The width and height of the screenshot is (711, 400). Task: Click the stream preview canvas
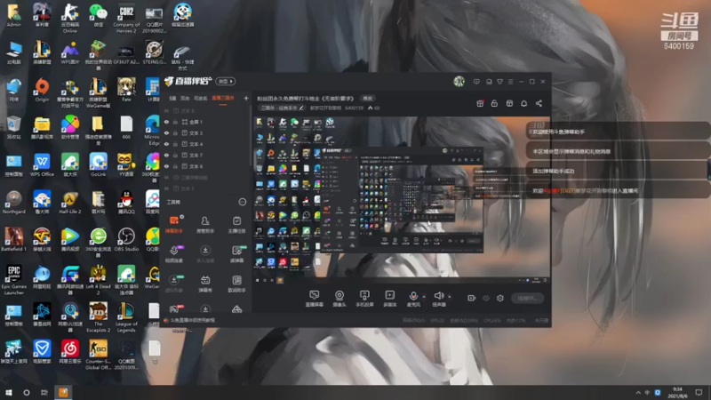[402, 199]
